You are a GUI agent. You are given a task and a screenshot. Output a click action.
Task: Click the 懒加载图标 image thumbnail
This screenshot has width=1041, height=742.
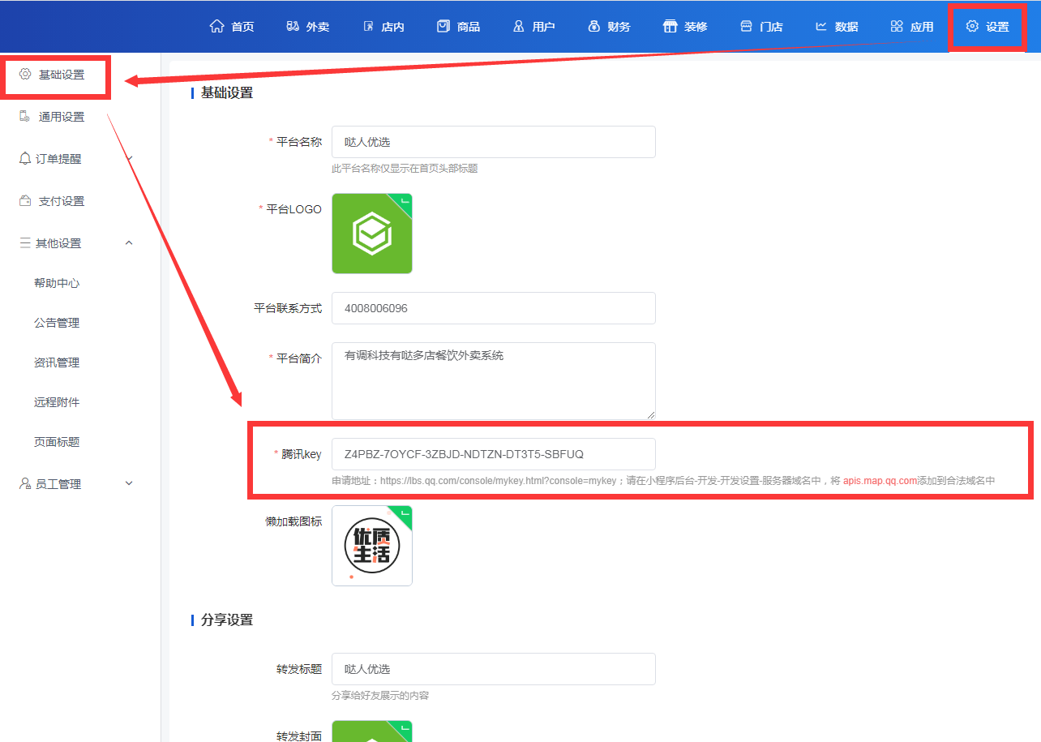[372, 546]
